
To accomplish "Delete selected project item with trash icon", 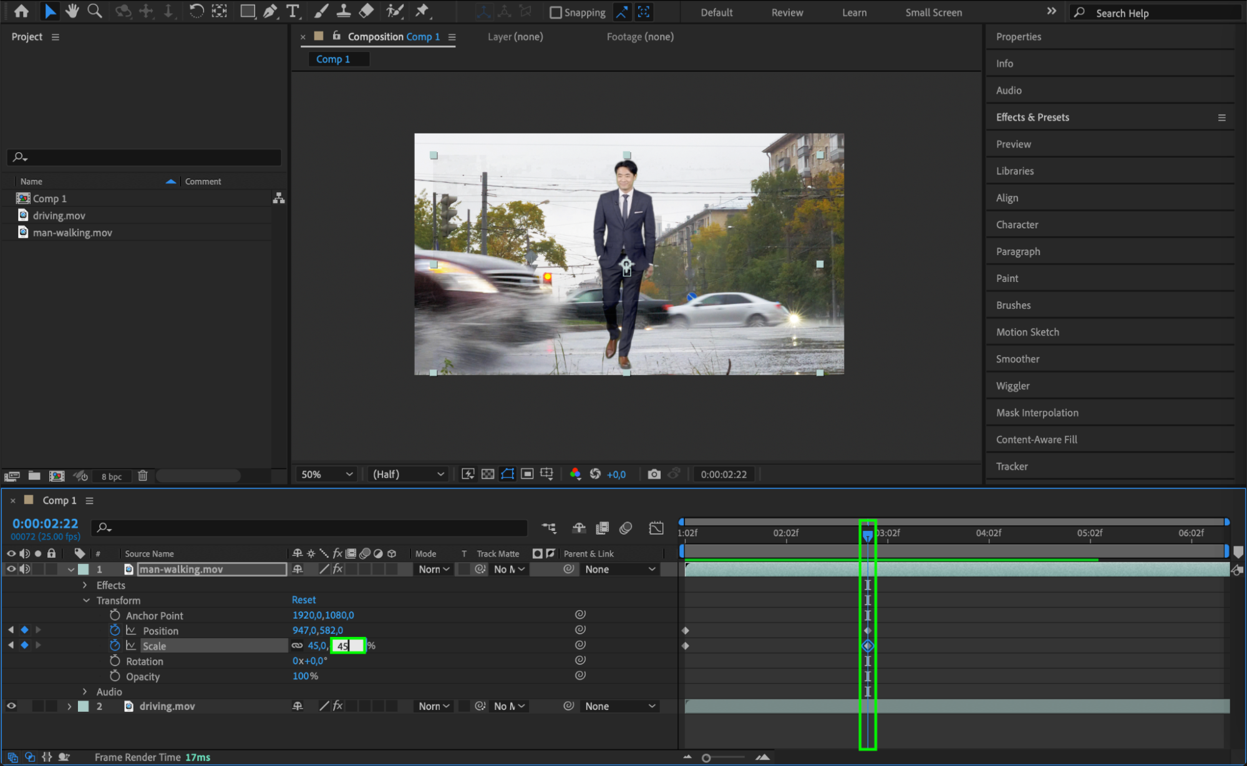I will point(142,476).
